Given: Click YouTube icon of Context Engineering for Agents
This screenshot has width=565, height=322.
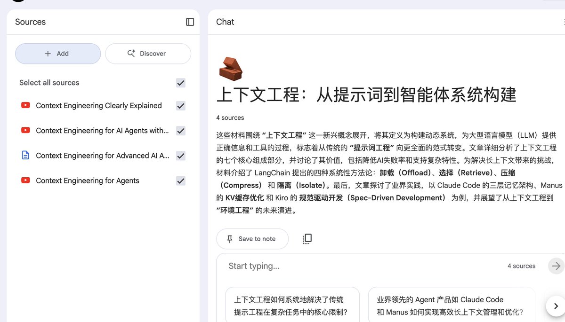Looking at the screenshot, I should (25, 180).
